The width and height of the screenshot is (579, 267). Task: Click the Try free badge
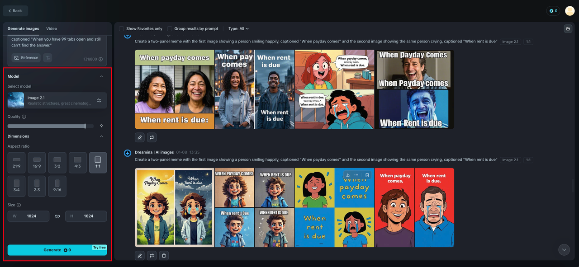click(x=100, y=248)
